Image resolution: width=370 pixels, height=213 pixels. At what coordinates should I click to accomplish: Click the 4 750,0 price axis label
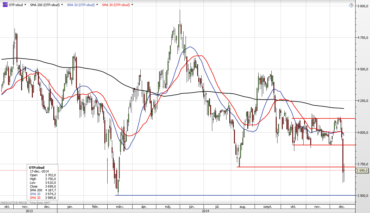363,38
